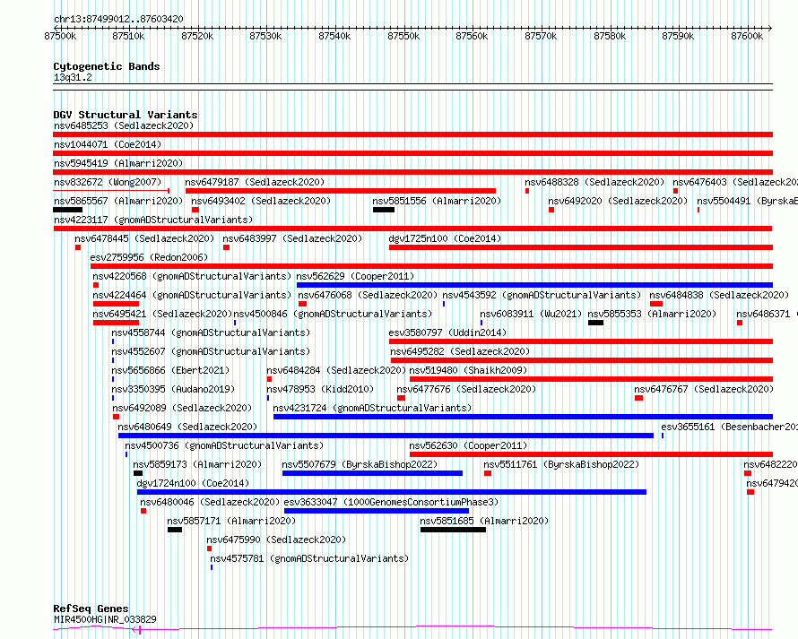The image size is (798, 639).
Task: Click nsv4558744 (gnomADStructuralVariants) label
Action: (211, 332)
